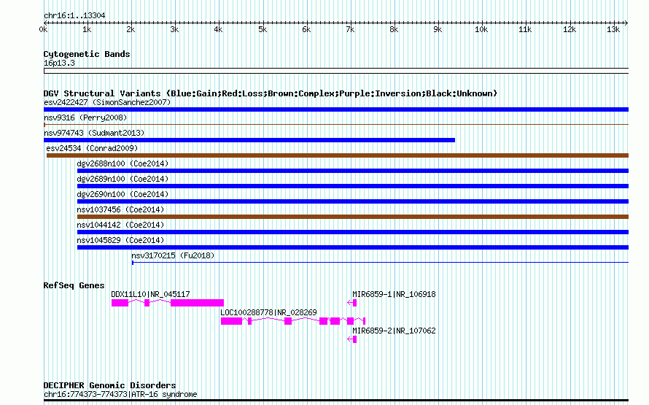Click the MIR6859-2 gene arrow glyph
This screenshot has width=649, height=405.
(351, 339)
